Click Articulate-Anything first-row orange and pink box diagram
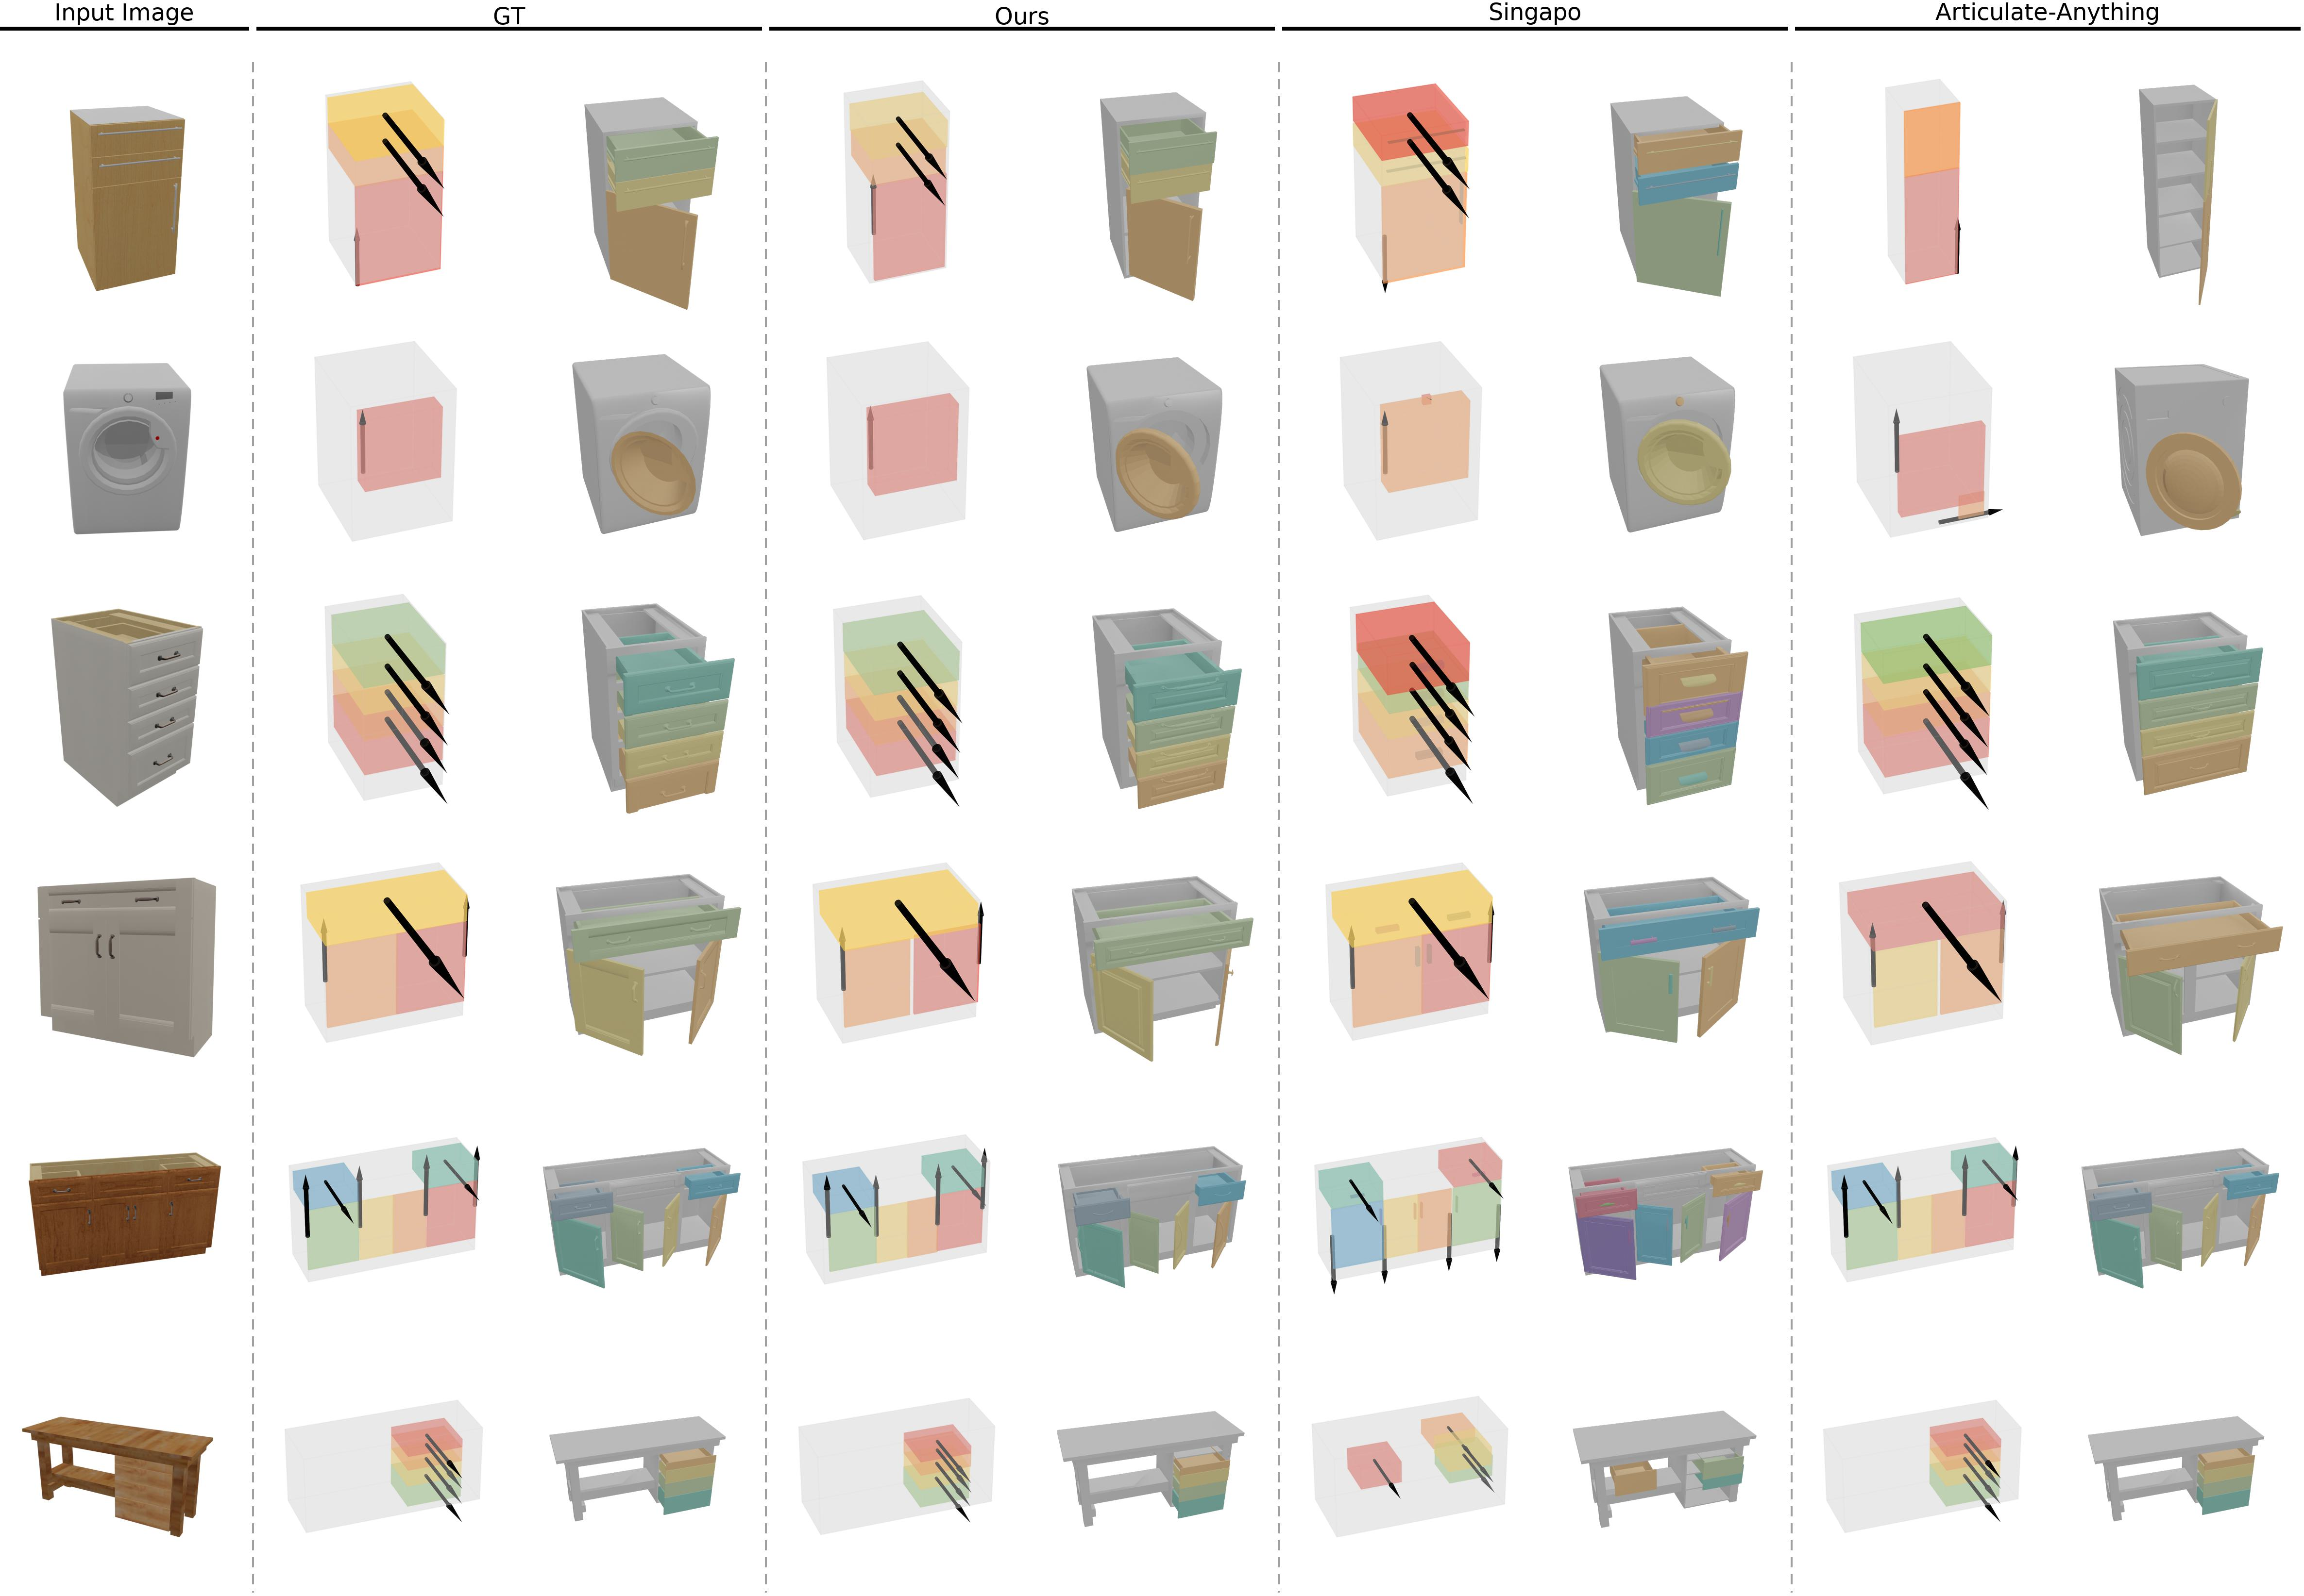This screenshot has height=1596, width=2304. tap(1922, 182)
